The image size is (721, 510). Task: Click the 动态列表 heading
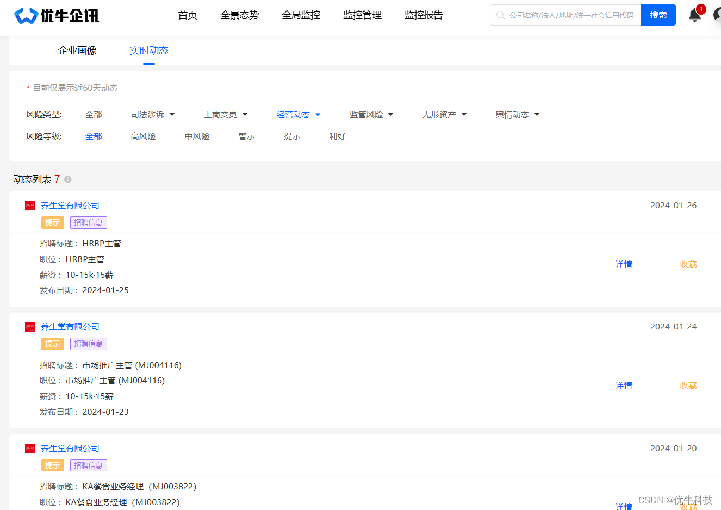(x=33, y=179)
